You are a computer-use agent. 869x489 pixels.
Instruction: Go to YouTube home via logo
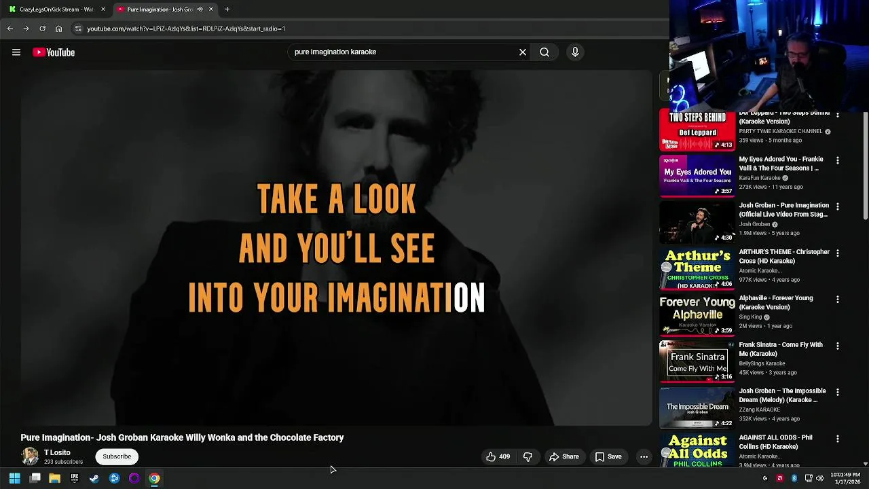pos(54,52)
